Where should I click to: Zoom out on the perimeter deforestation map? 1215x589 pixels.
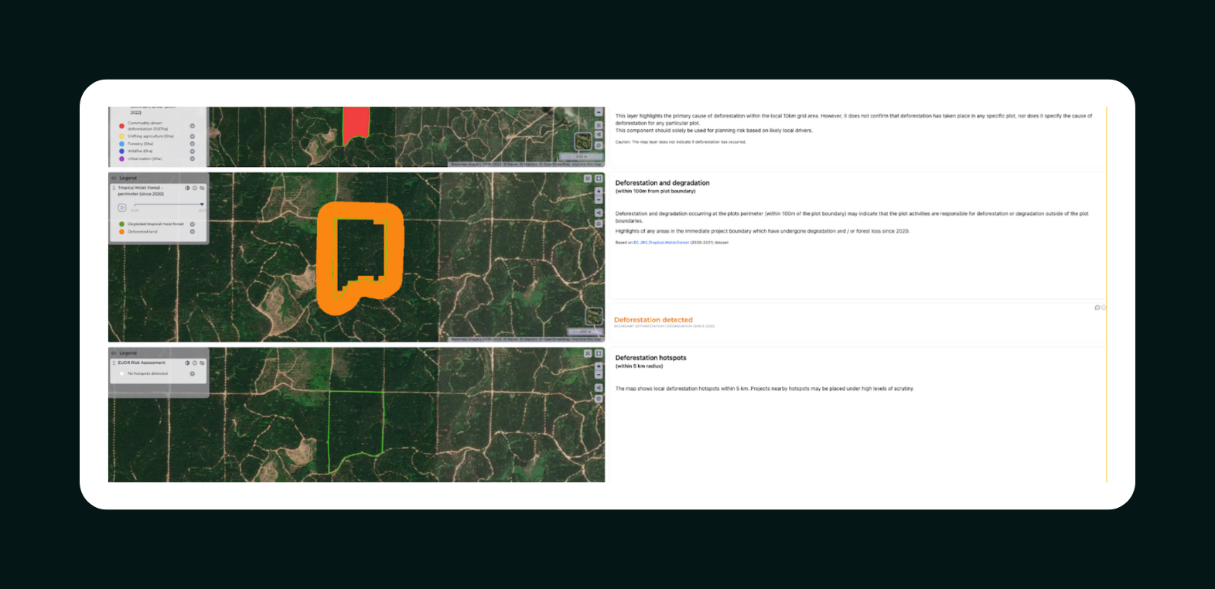coord(599,199)
